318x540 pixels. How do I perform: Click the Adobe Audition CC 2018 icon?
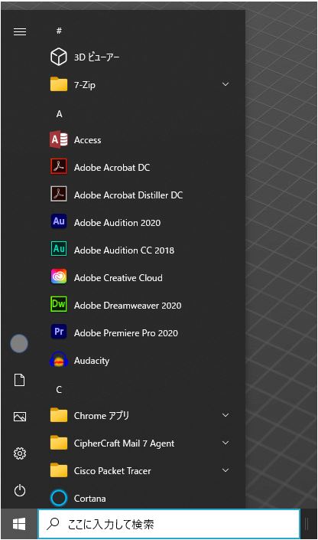(x=58, y=250)
